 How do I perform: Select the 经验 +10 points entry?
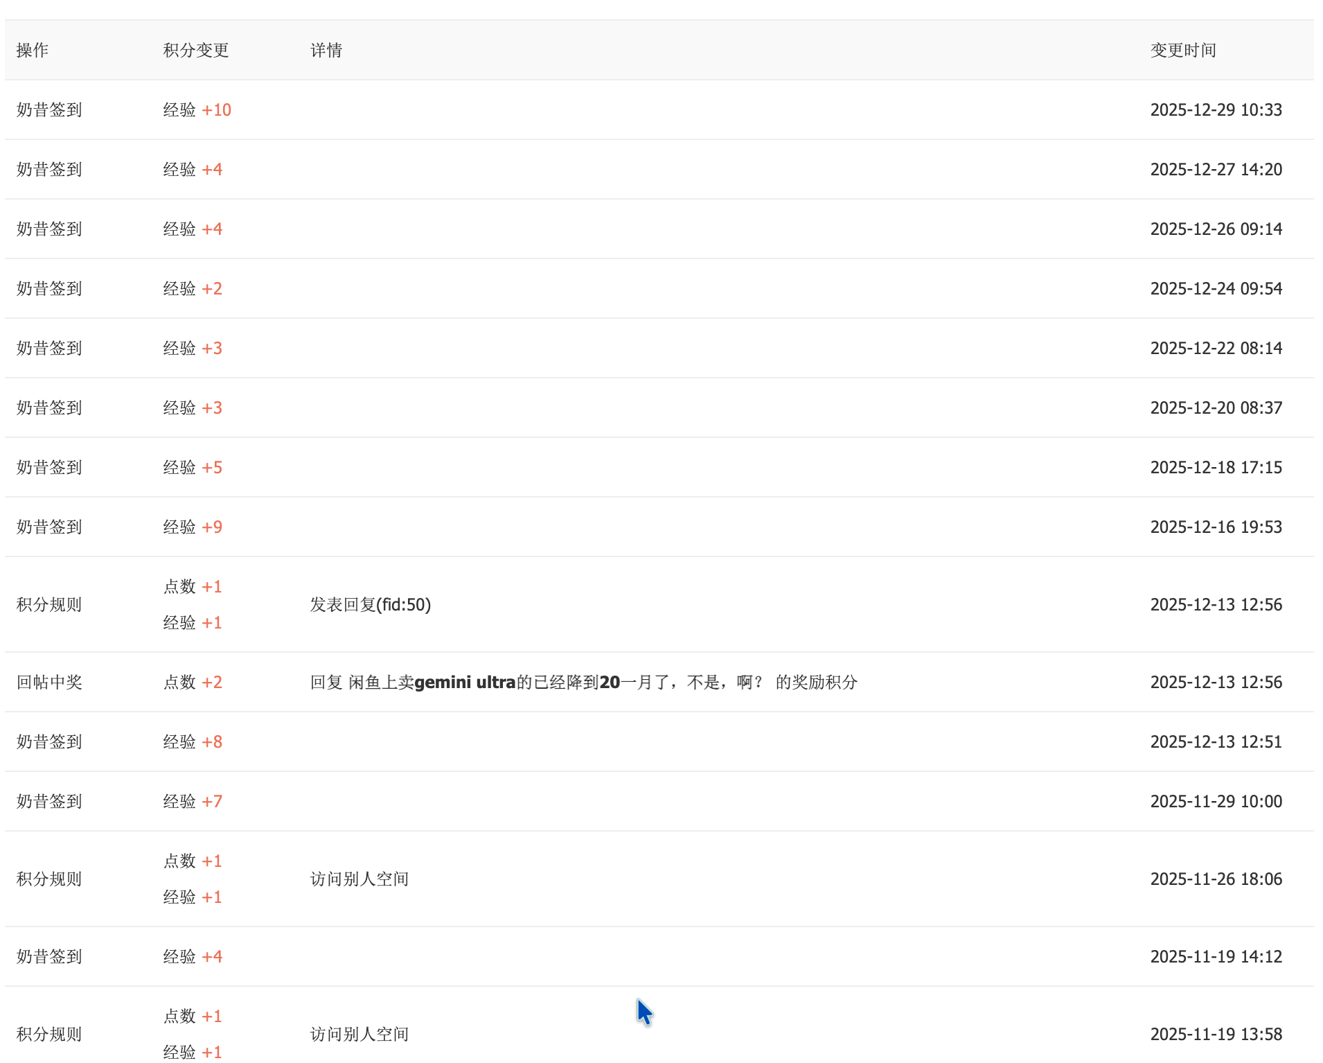pyautogui.click(x=197, y=110)
